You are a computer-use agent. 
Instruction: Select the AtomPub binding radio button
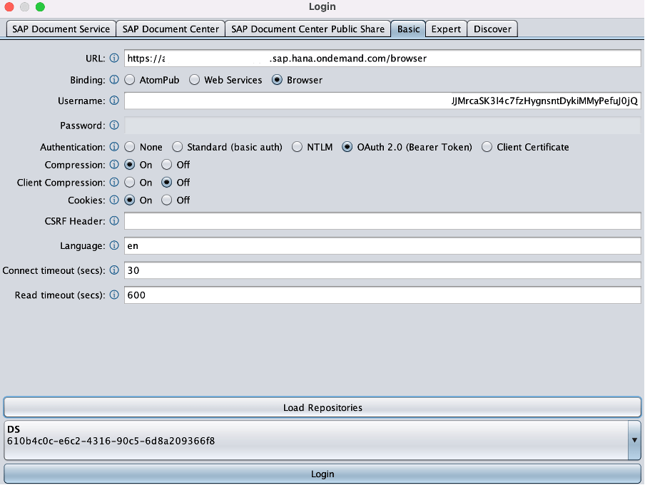pyautogui.click(x=130, y=80)
